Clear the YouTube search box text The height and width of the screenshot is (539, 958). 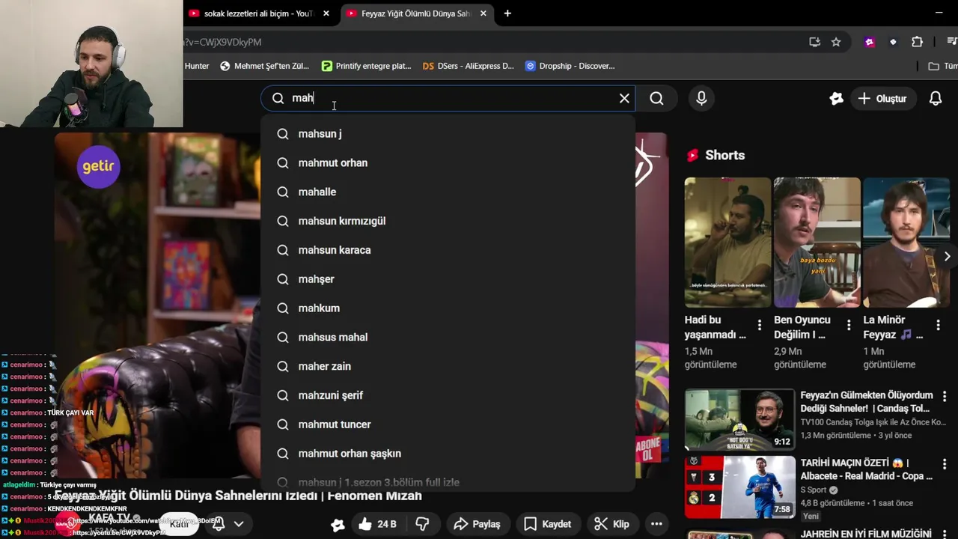coord(624,98)
